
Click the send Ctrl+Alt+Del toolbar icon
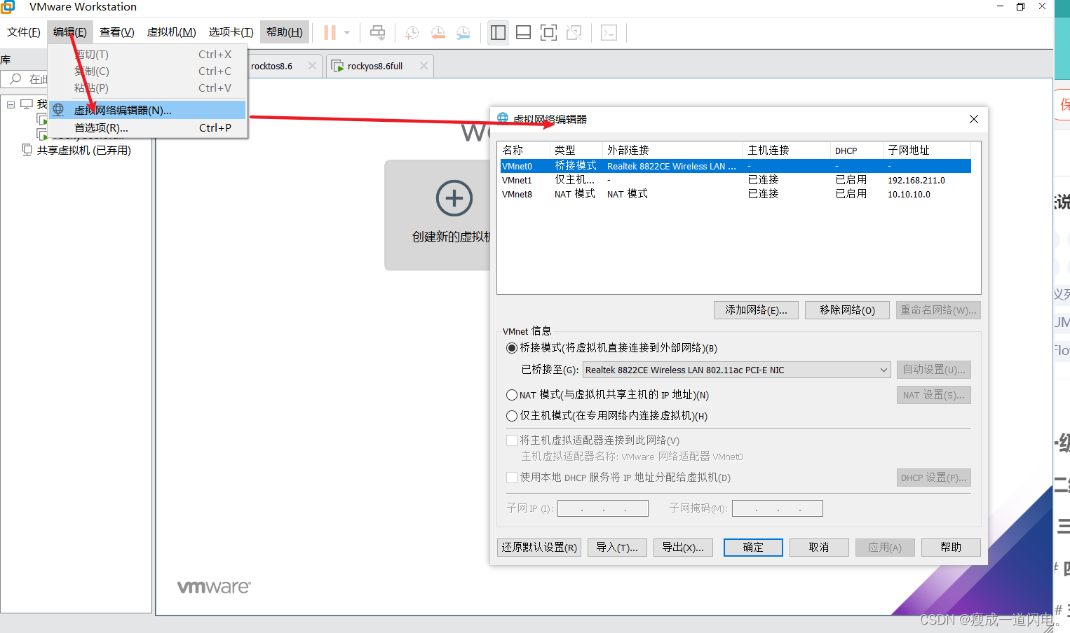pos(377,32)
